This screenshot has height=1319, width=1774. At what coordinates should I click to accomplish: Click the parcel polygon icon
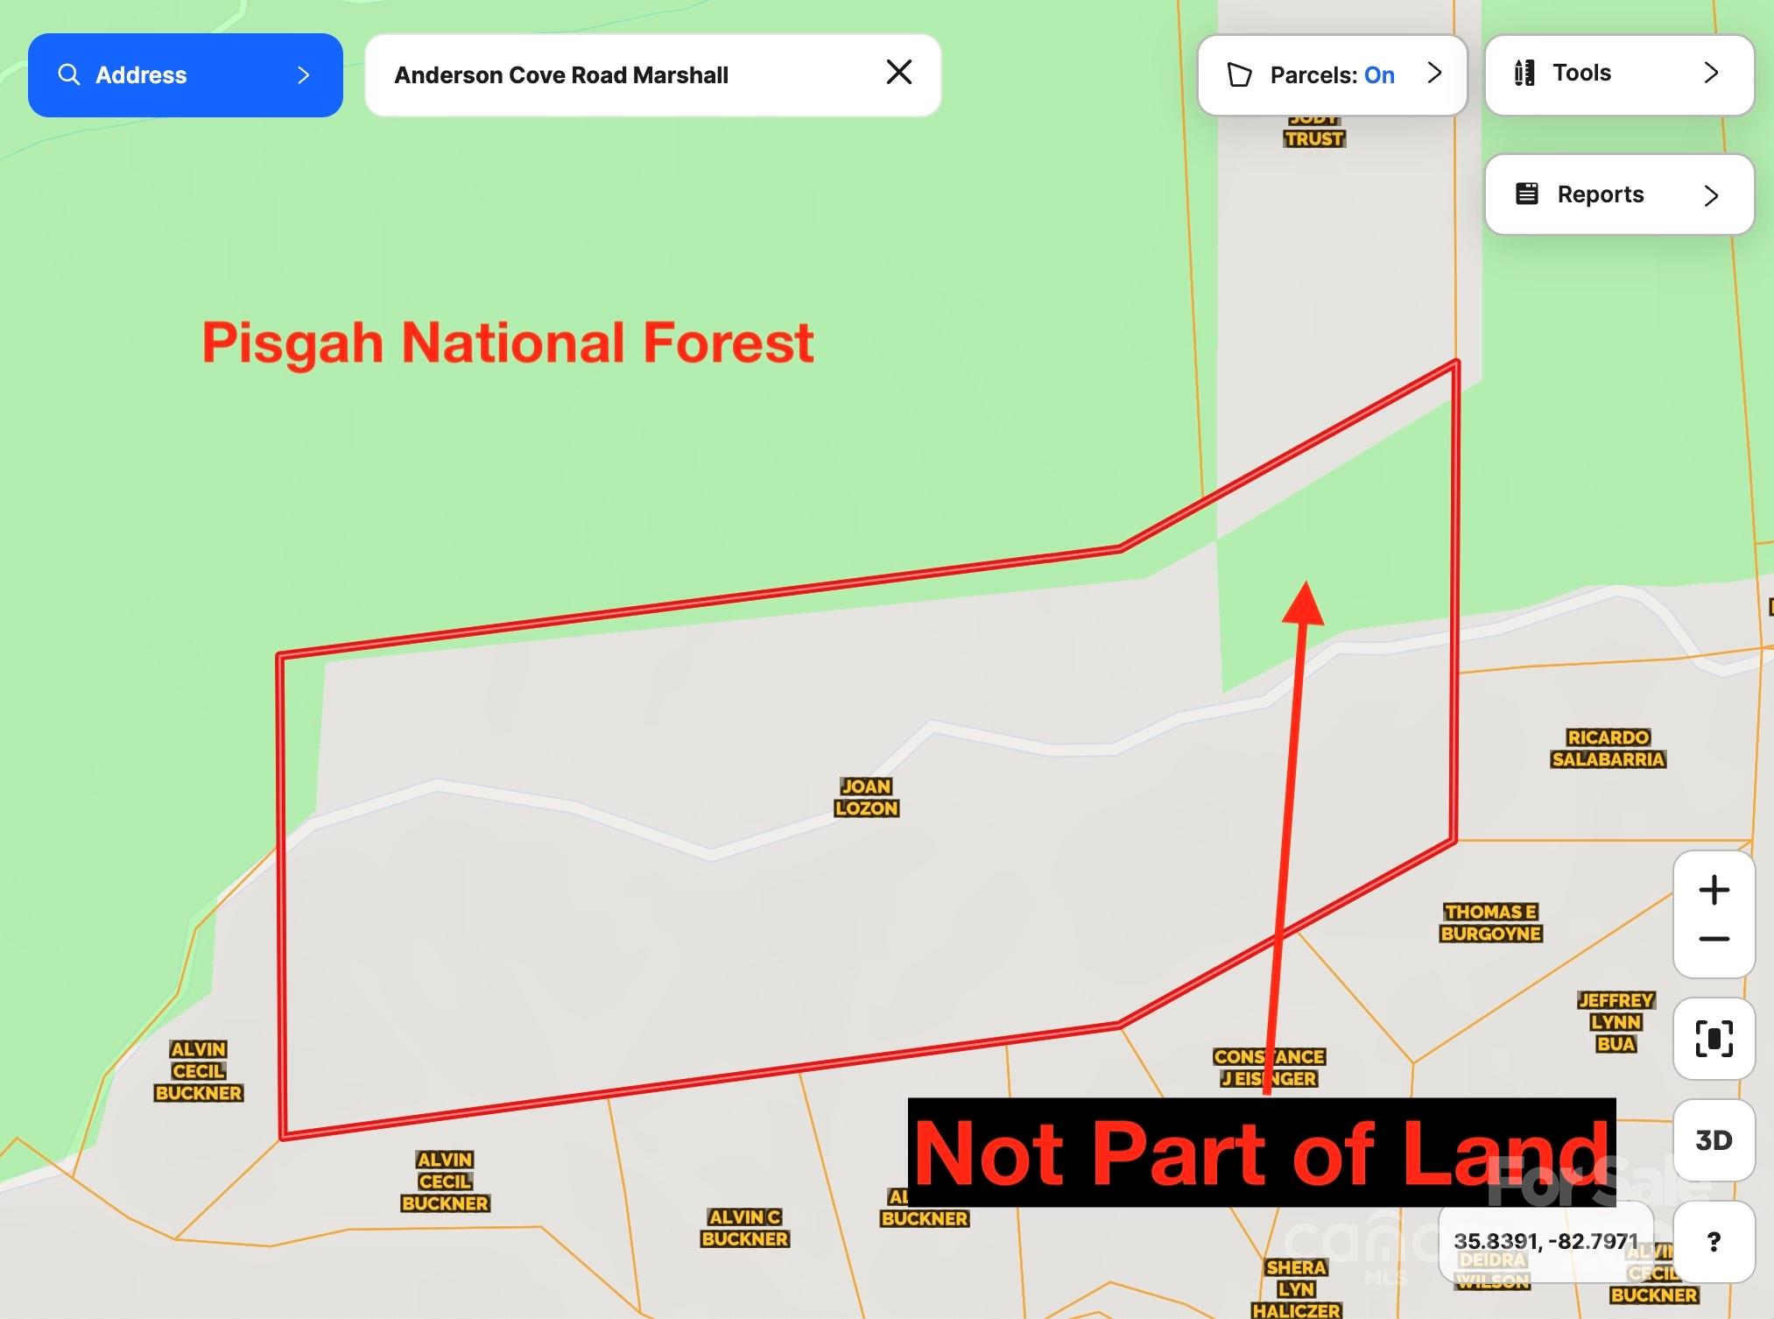coord(1239,74)
